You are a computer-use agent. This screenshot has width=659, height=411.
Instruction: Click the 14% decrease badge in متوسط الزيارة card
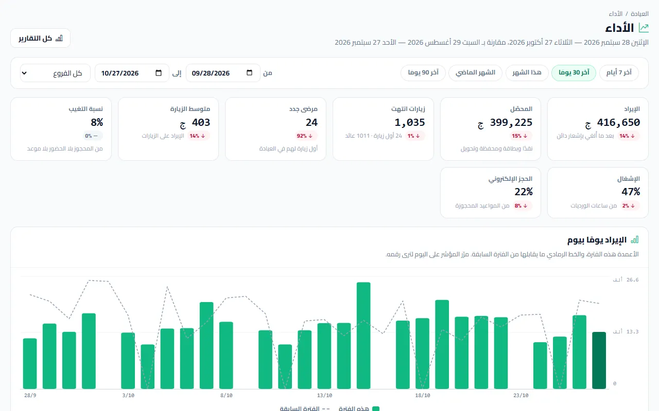(198, 136)
